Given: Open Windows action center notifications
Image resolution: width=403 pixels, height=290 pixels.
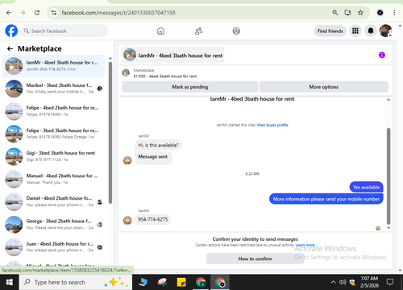Looking at the screenshot, I should tap(390, 282).
